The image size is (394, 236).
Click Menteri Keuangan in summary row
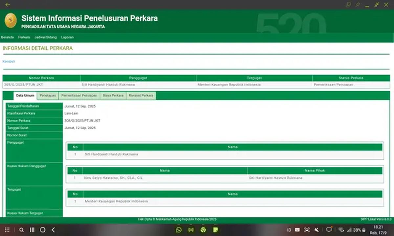(229, 85)
